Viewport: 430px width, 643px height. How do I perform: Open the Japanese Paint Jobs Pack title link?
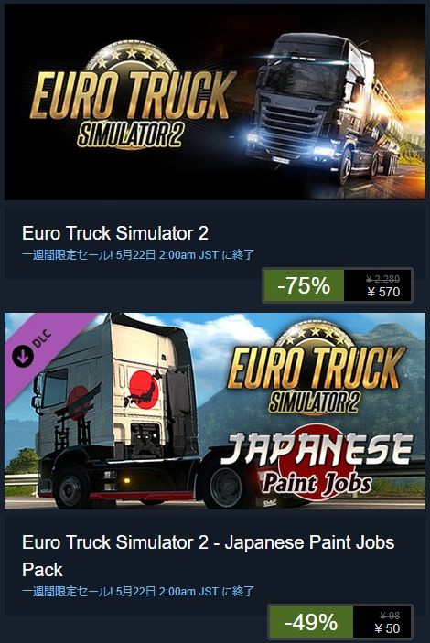click(208, 556)
